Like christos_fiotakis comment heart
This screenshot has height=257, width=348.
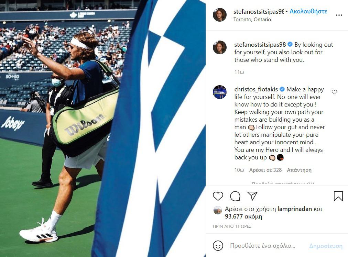(x=334, y=92)
